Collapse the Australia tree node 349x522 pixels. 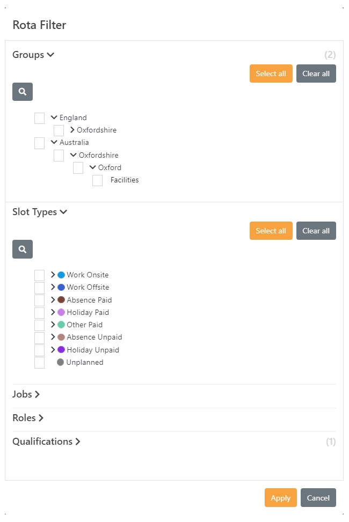click(54, 142)
